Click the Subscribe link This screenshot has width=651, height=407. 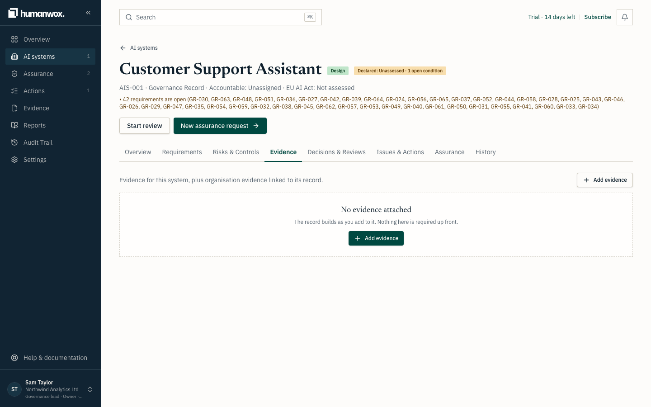click(598, 17)
